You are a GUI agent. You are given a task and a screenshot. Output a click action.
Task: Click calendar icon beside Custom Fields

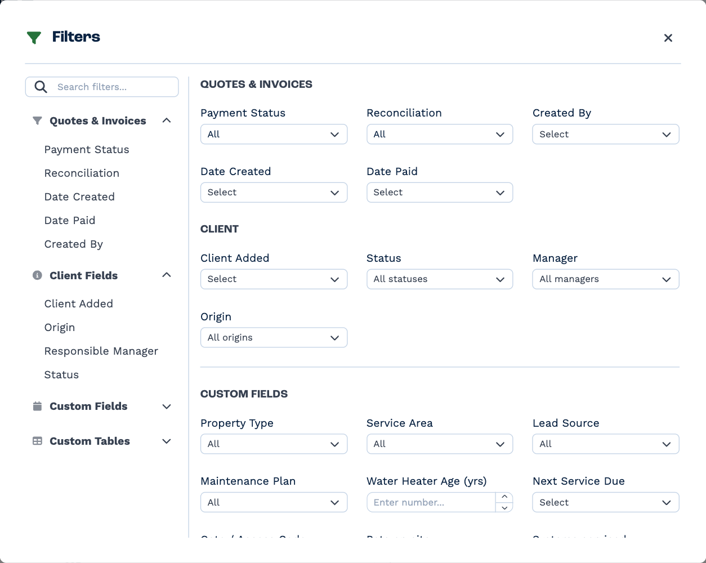point(37,406)
